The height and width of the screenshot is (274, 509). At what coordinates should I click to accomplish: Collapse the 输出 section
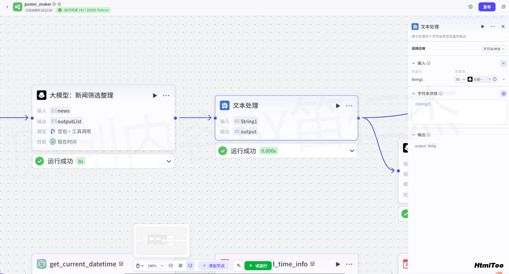pos(414,135)
